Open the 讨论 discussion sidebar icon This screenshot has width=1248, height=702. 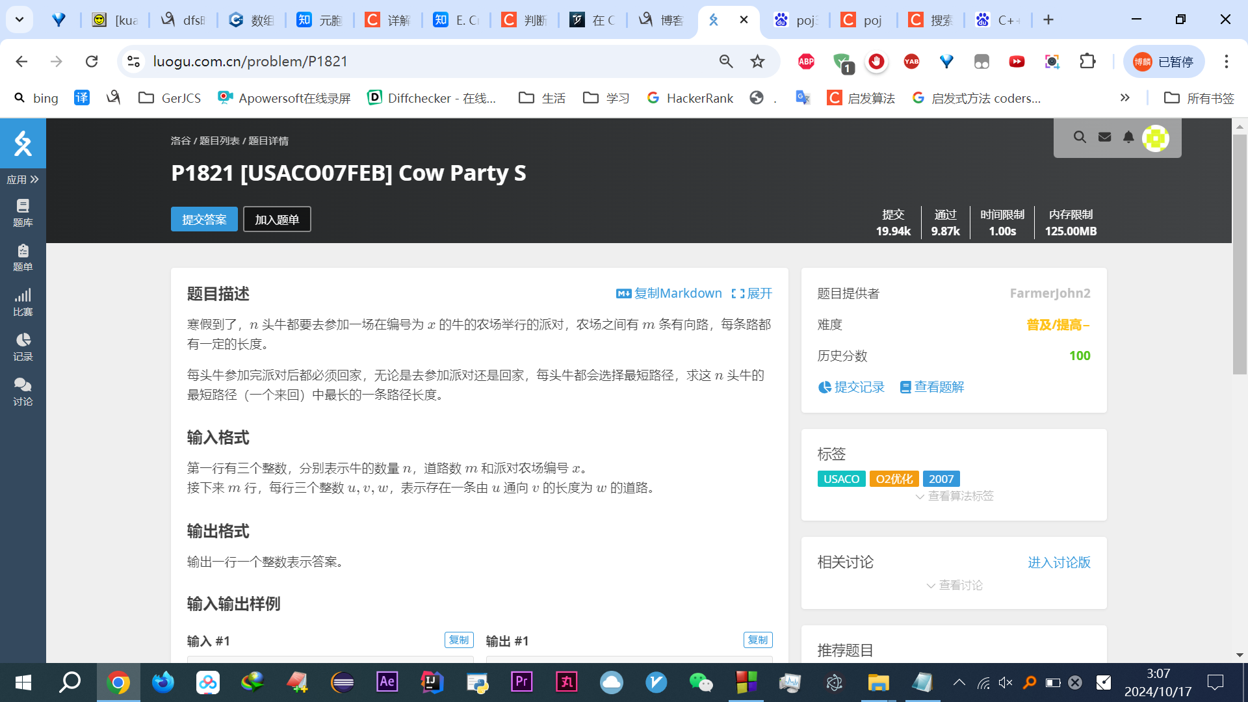click(x=23, y=392)
